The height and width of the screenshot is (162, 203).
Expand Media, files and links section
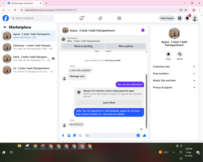click(174, 81)
